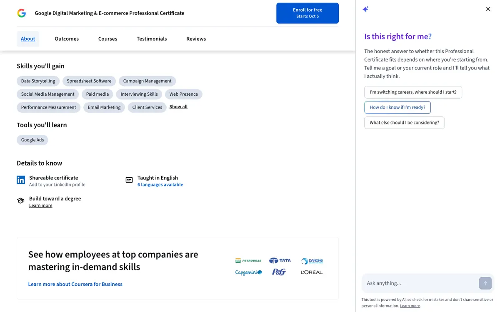This screenshot has height=312, width=500.
Task: Choose "What else should I be considering?"
Action: pos(404,123)
